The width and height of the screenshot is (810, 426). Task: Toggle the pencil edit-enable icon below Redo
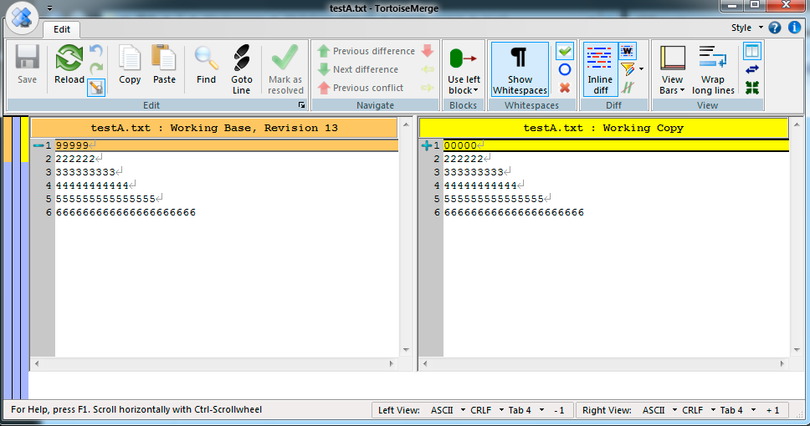pos(96,88)
